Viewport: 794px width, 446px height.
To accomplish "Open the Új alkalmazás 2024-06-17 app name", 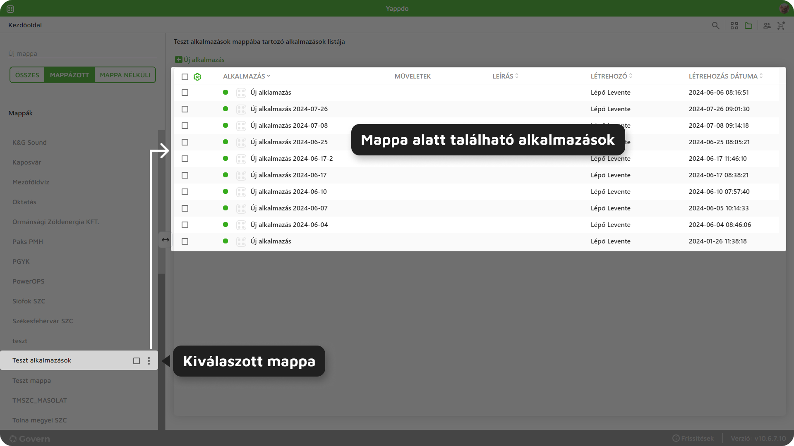I will [x=288, y=175].
